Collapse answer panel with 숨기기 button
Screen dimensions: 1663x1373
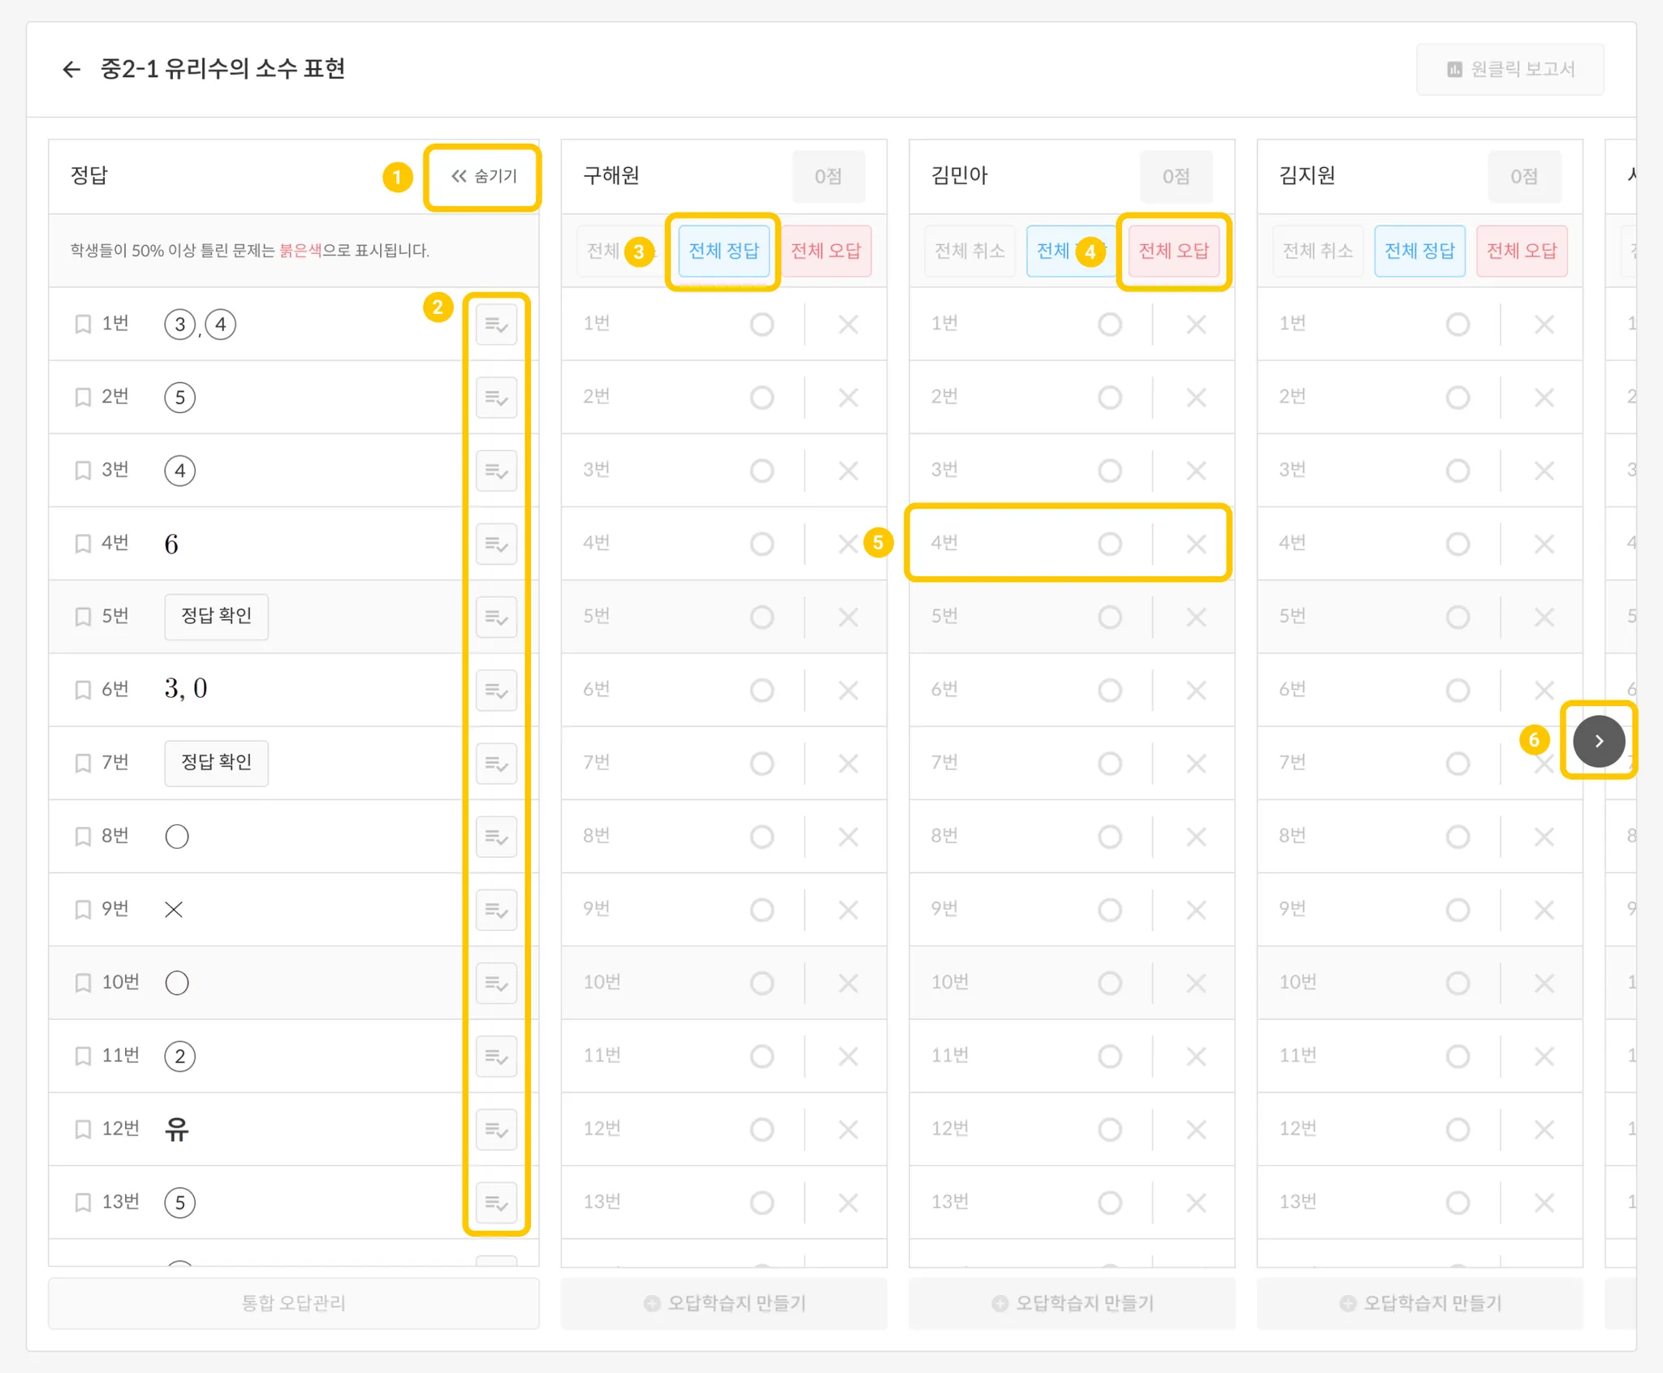point(484,176)
